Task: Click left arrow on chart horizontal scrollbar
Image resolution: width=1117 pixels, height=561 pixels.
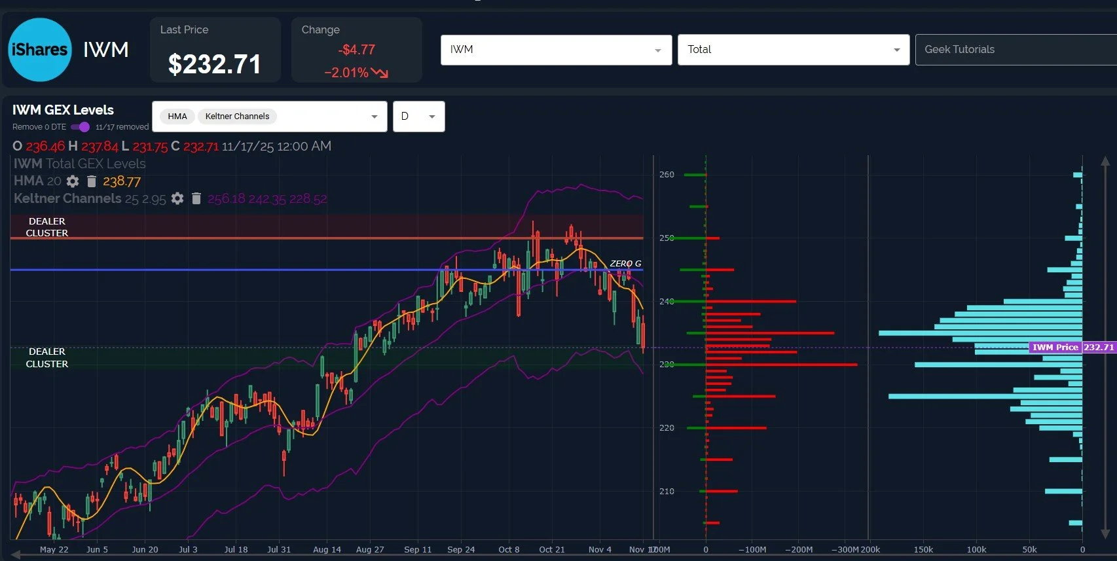Action: [x=16, y=555]
